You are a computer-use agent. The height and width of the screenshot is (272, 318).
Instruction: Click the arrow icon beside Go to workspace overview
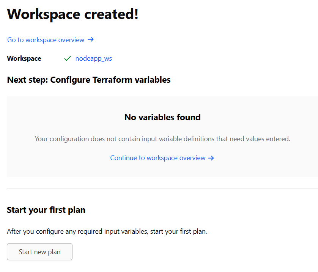(x=91, y=39)
